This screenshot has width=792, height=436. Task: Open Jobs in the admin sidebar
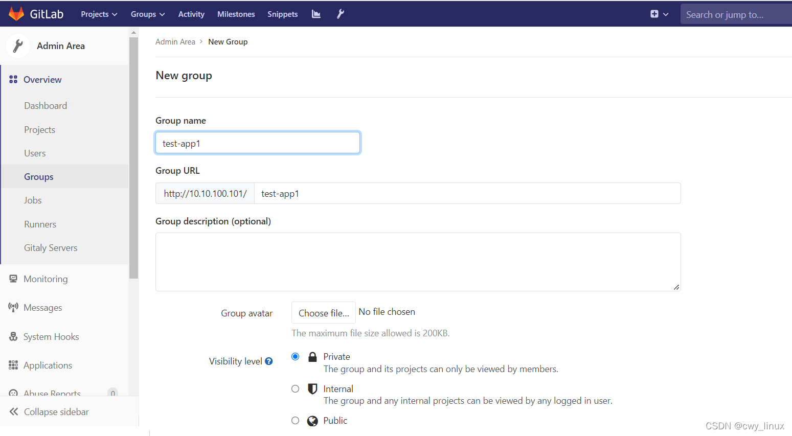coord(33,200)
